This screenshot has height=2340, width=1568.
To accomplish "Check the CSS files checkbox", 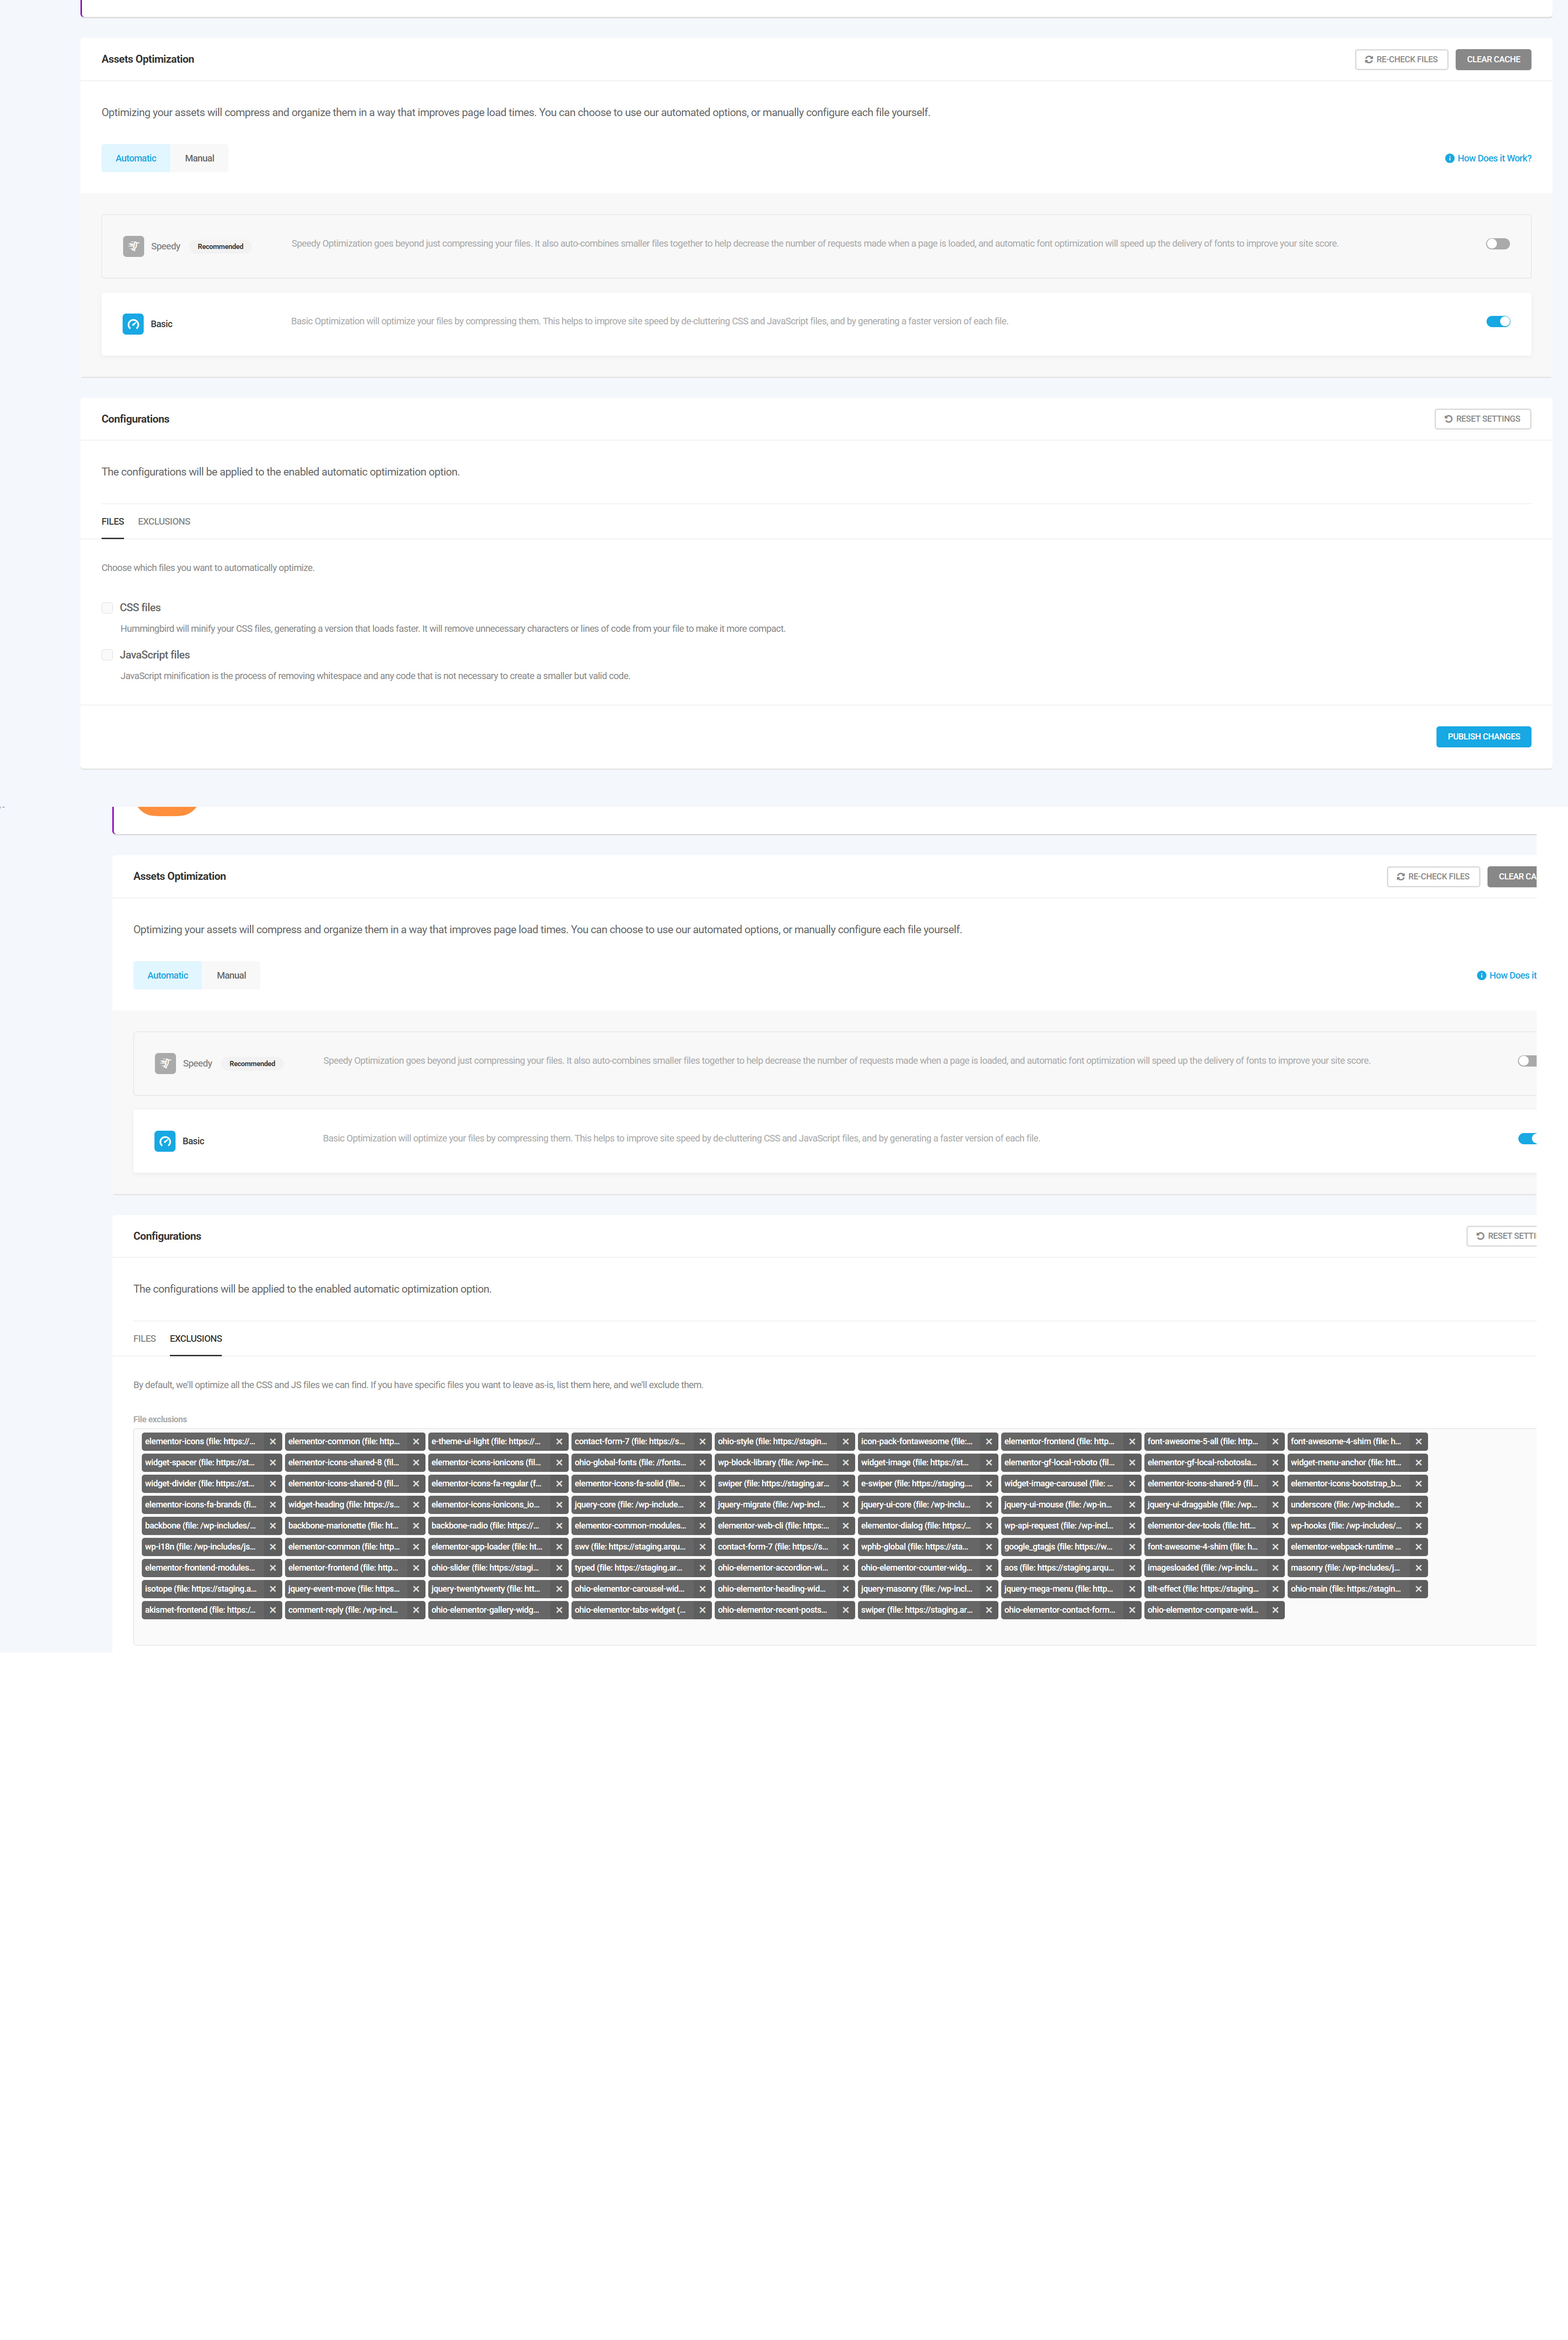I will (x=107, y=608).
